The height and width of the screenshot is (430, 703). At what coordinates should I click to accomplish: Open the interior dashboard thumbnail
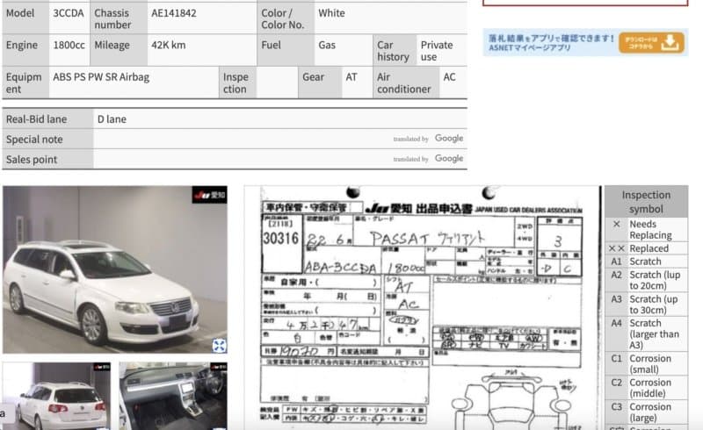(x=173, y=396)
